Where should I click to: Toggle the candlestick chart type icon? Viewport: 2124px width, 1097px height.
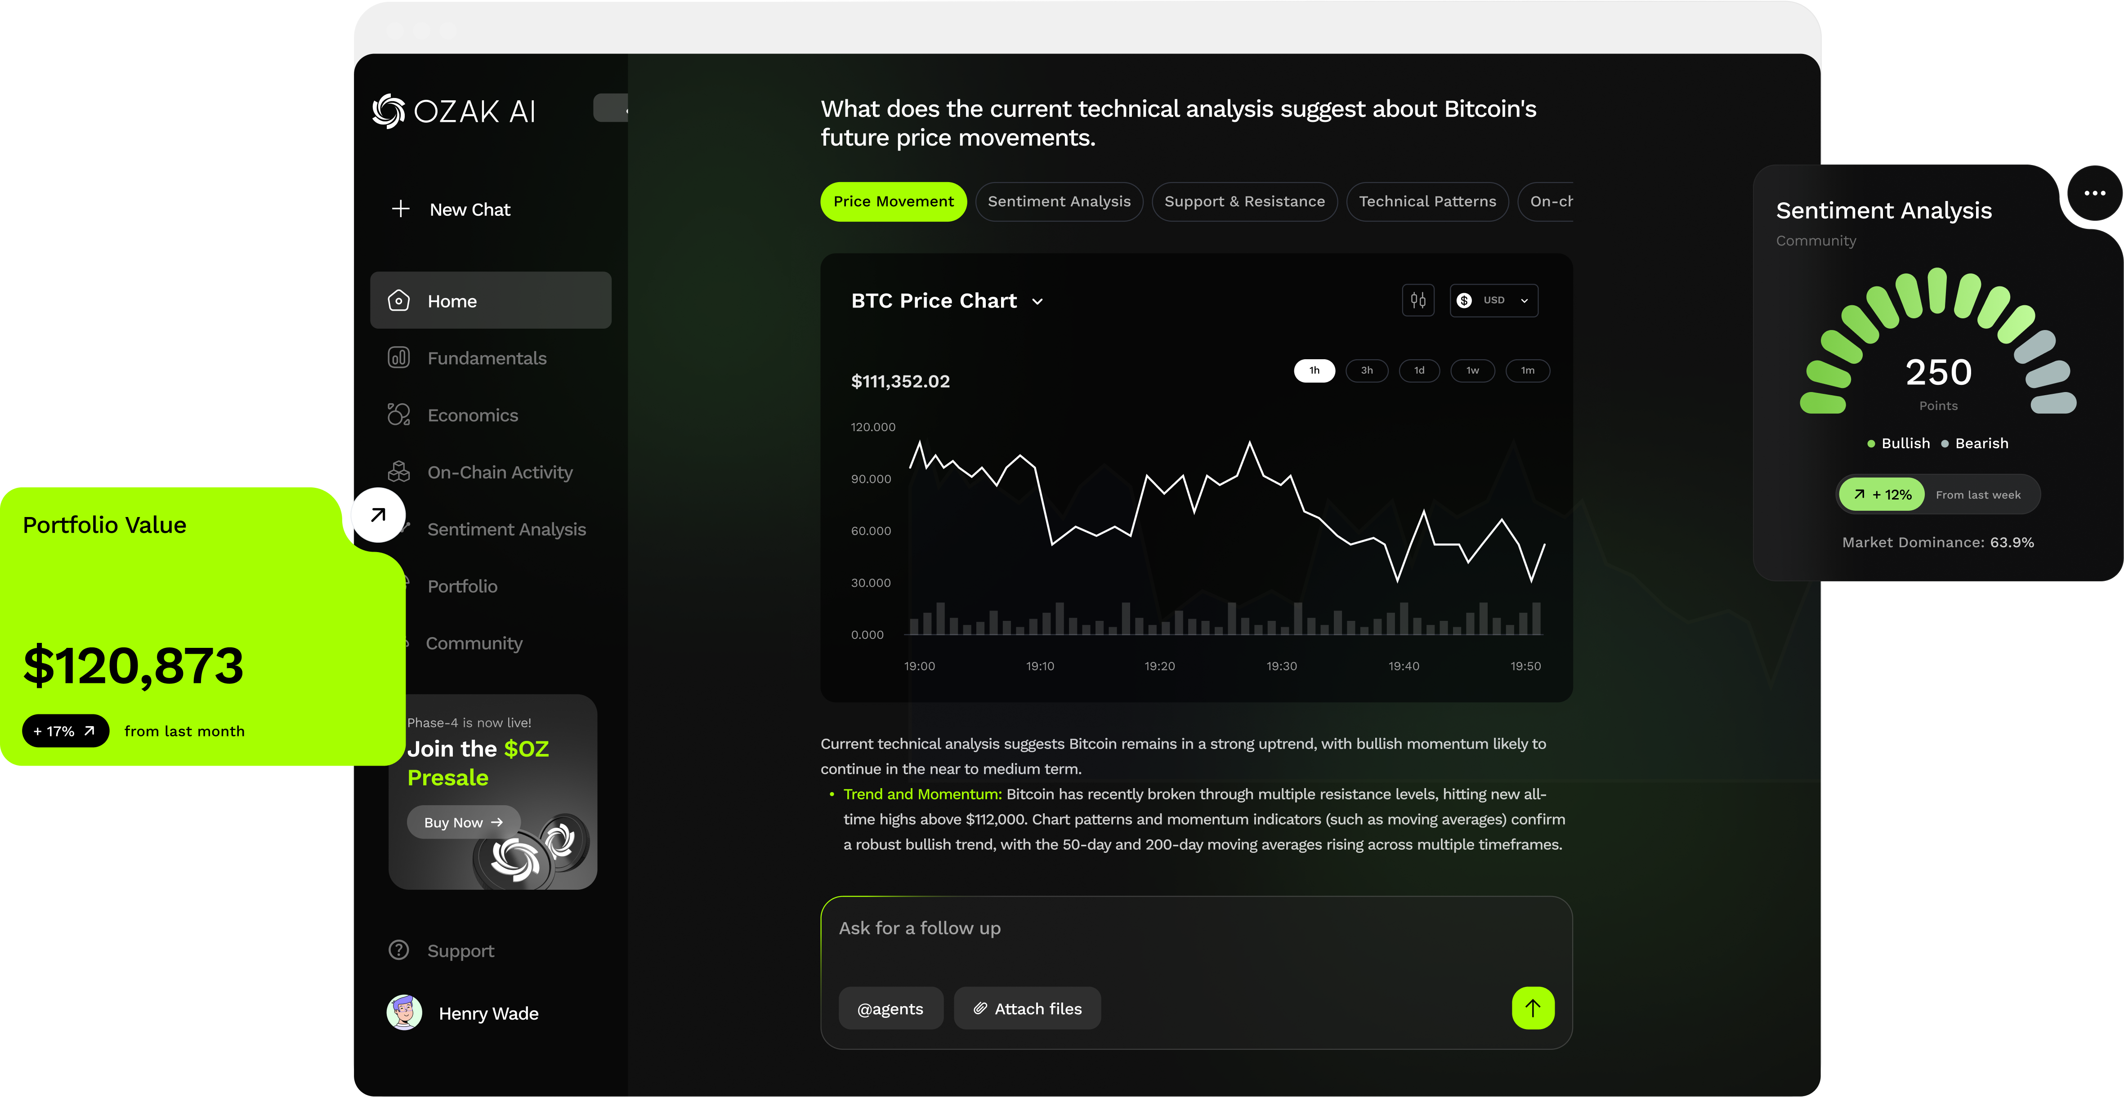pos(1417,301)
